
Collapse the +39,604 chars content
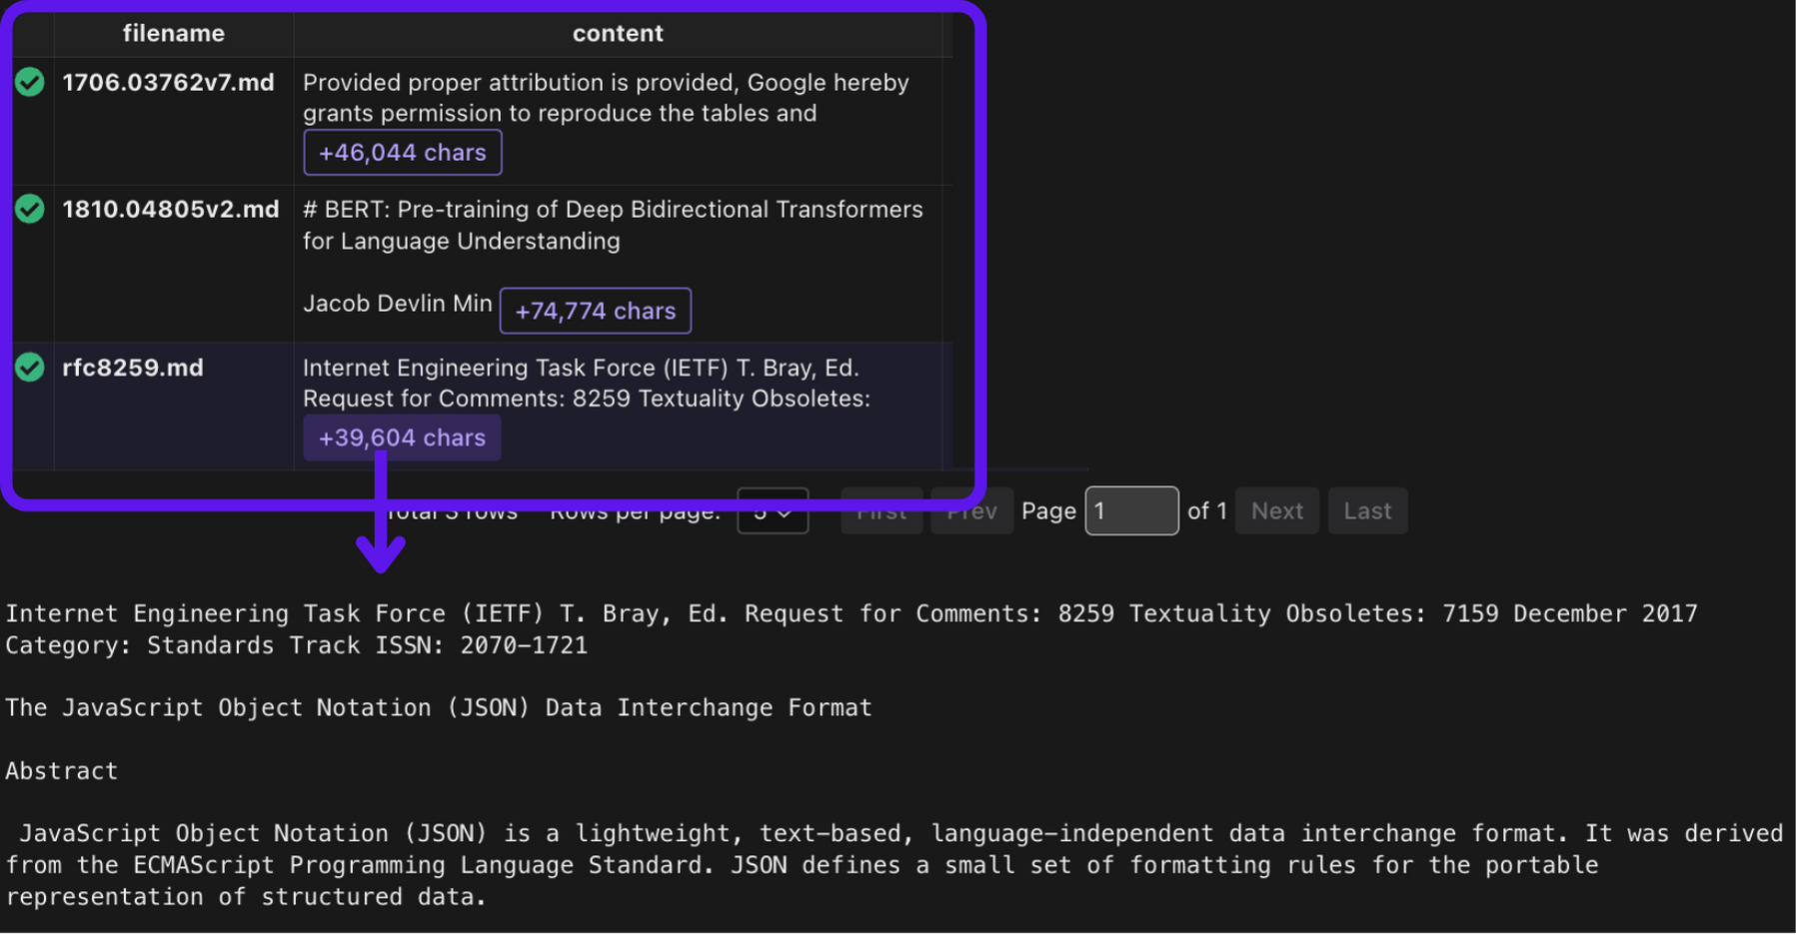pyautogui.click(x=402, y=439)
